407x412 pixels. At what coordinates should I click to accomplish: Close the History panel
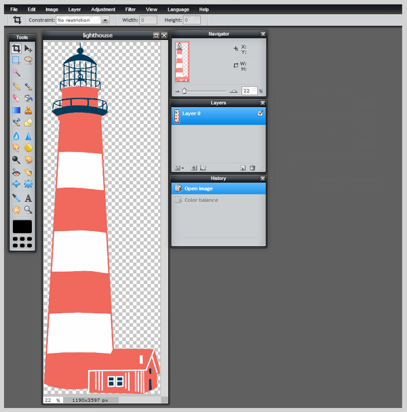tap(263, 178)
